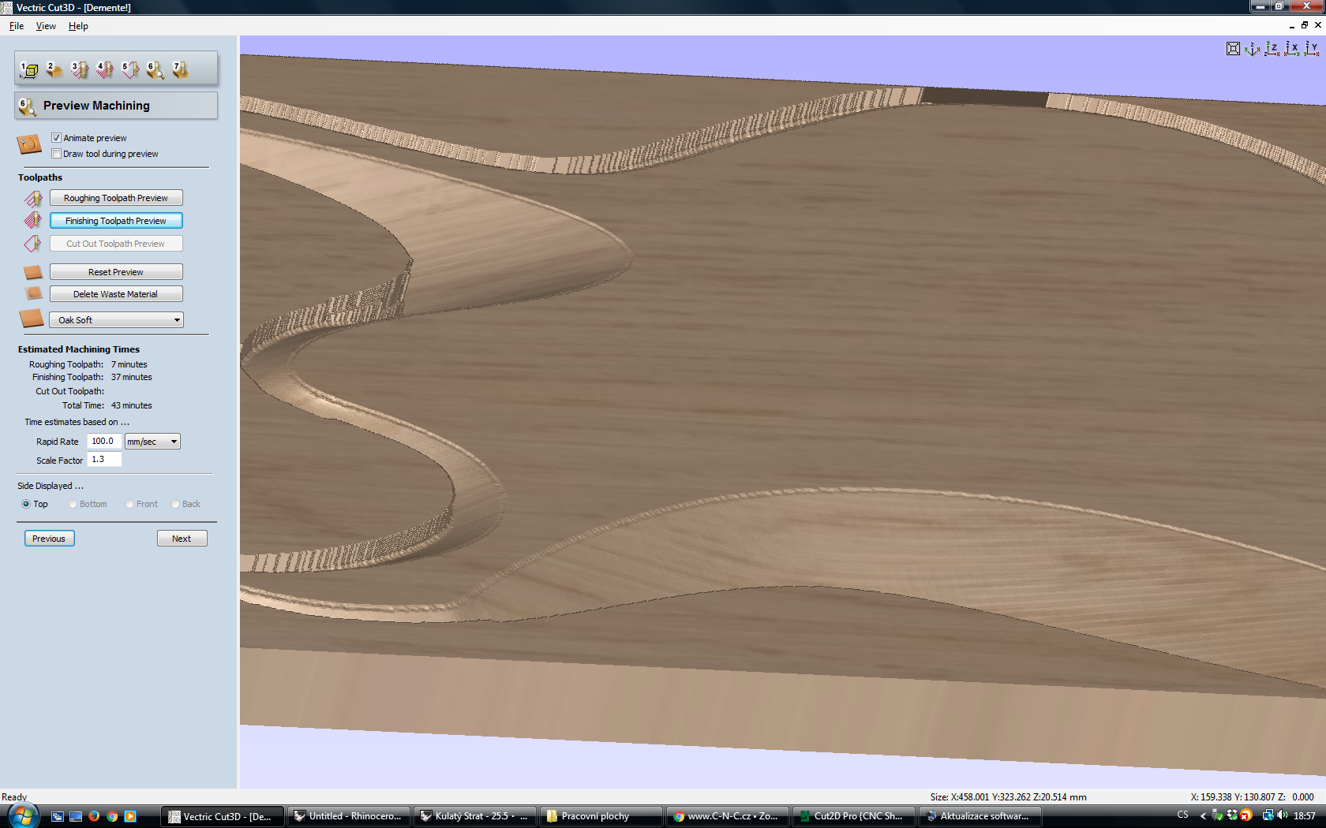
Task: Open the View menu
Action: [46, 26]
